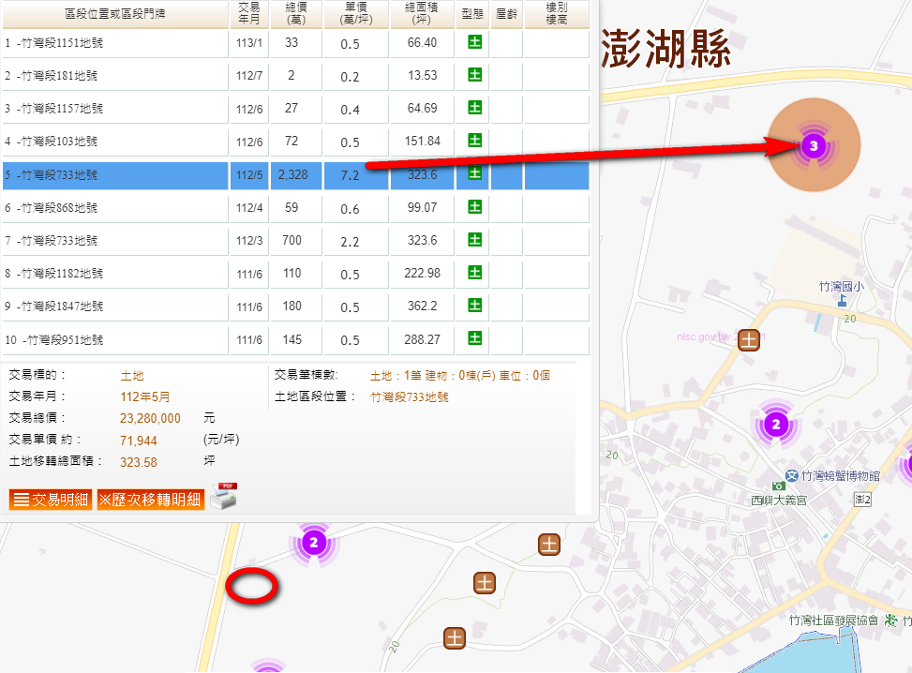The width and height of the screenshot is (912, 673).
Task: Click cluster marker 2 near 竹灣螃蟹博物館
Action: [x=774, y=425]
